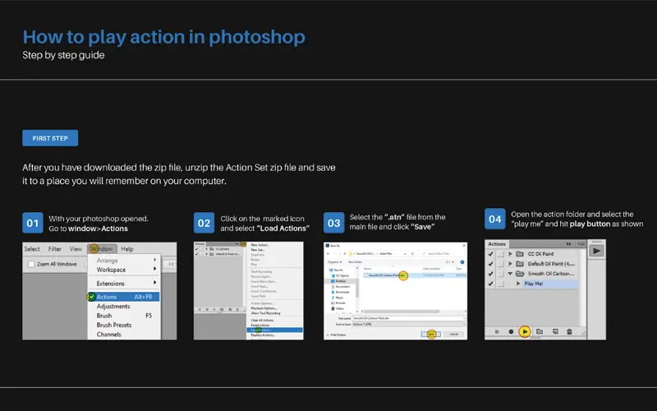Select Desktop in the dialog navigation pane
657x411 pixels.
click(338, 281)
